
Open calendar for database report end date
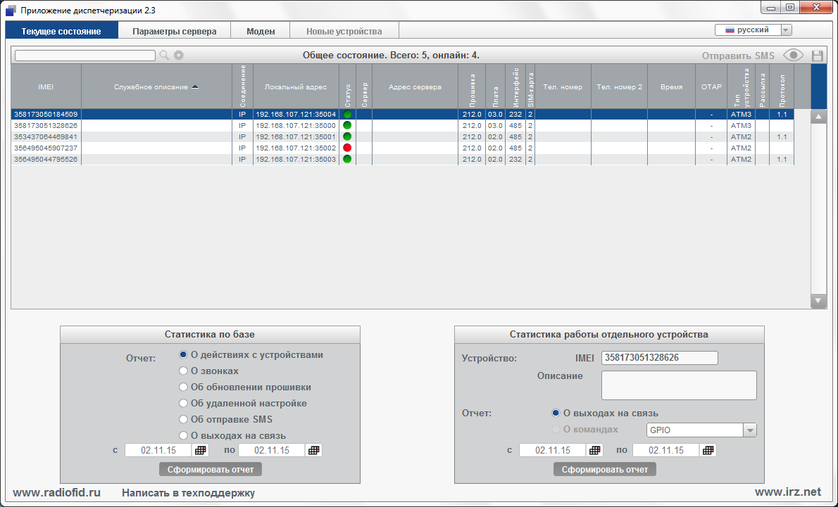[314, 450]
